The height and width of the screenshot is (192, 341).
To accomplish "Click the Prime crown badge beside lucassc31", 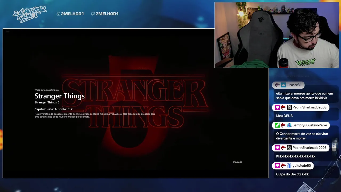I will click(283, 85).
